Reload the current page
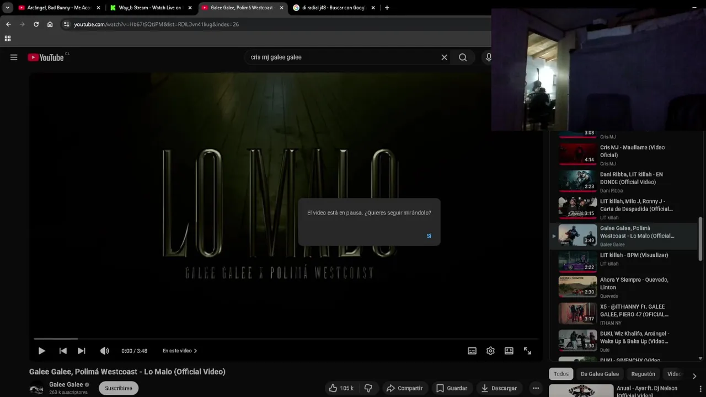 pos(36,24)
